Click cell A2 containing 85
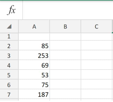113x102 pixels. pos(34,45)
